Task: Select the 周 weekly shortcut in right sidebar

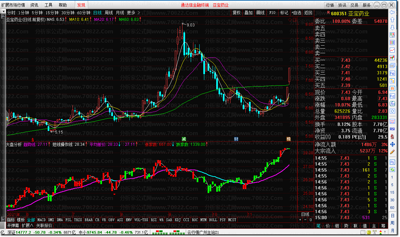Action: [392, 223]
